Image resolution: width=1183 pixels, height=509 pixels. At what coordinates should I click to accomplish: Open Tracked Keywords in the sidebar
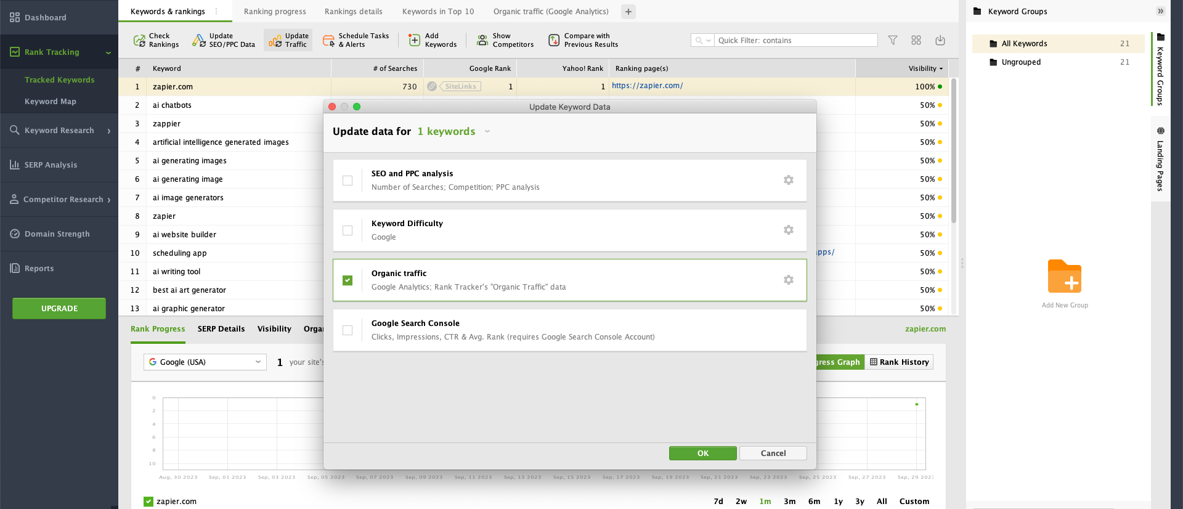[x=59, y=79]
